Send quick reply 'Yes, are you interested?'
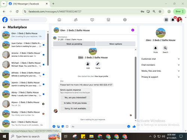Image resolution: width=187 pixels, height=140 pixels. [76, 97]
